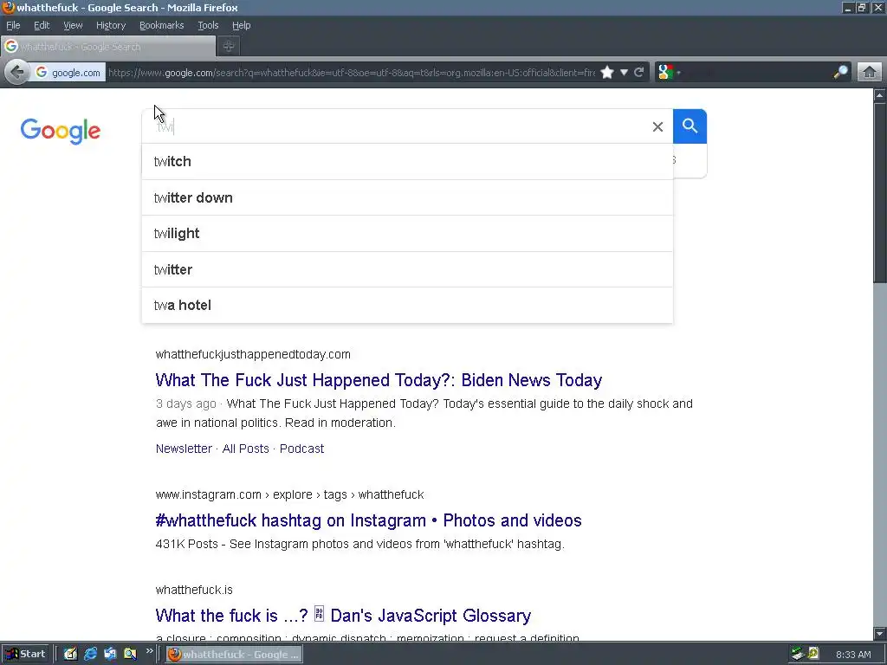The height and width of the screenshot is (665, 887).
Task: Click the address bar URL
Action: tap(352, 73)
